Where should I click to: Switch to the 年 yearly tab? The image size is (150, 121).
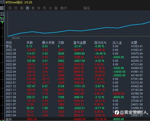pyautogui.click(x=39, y=8)
